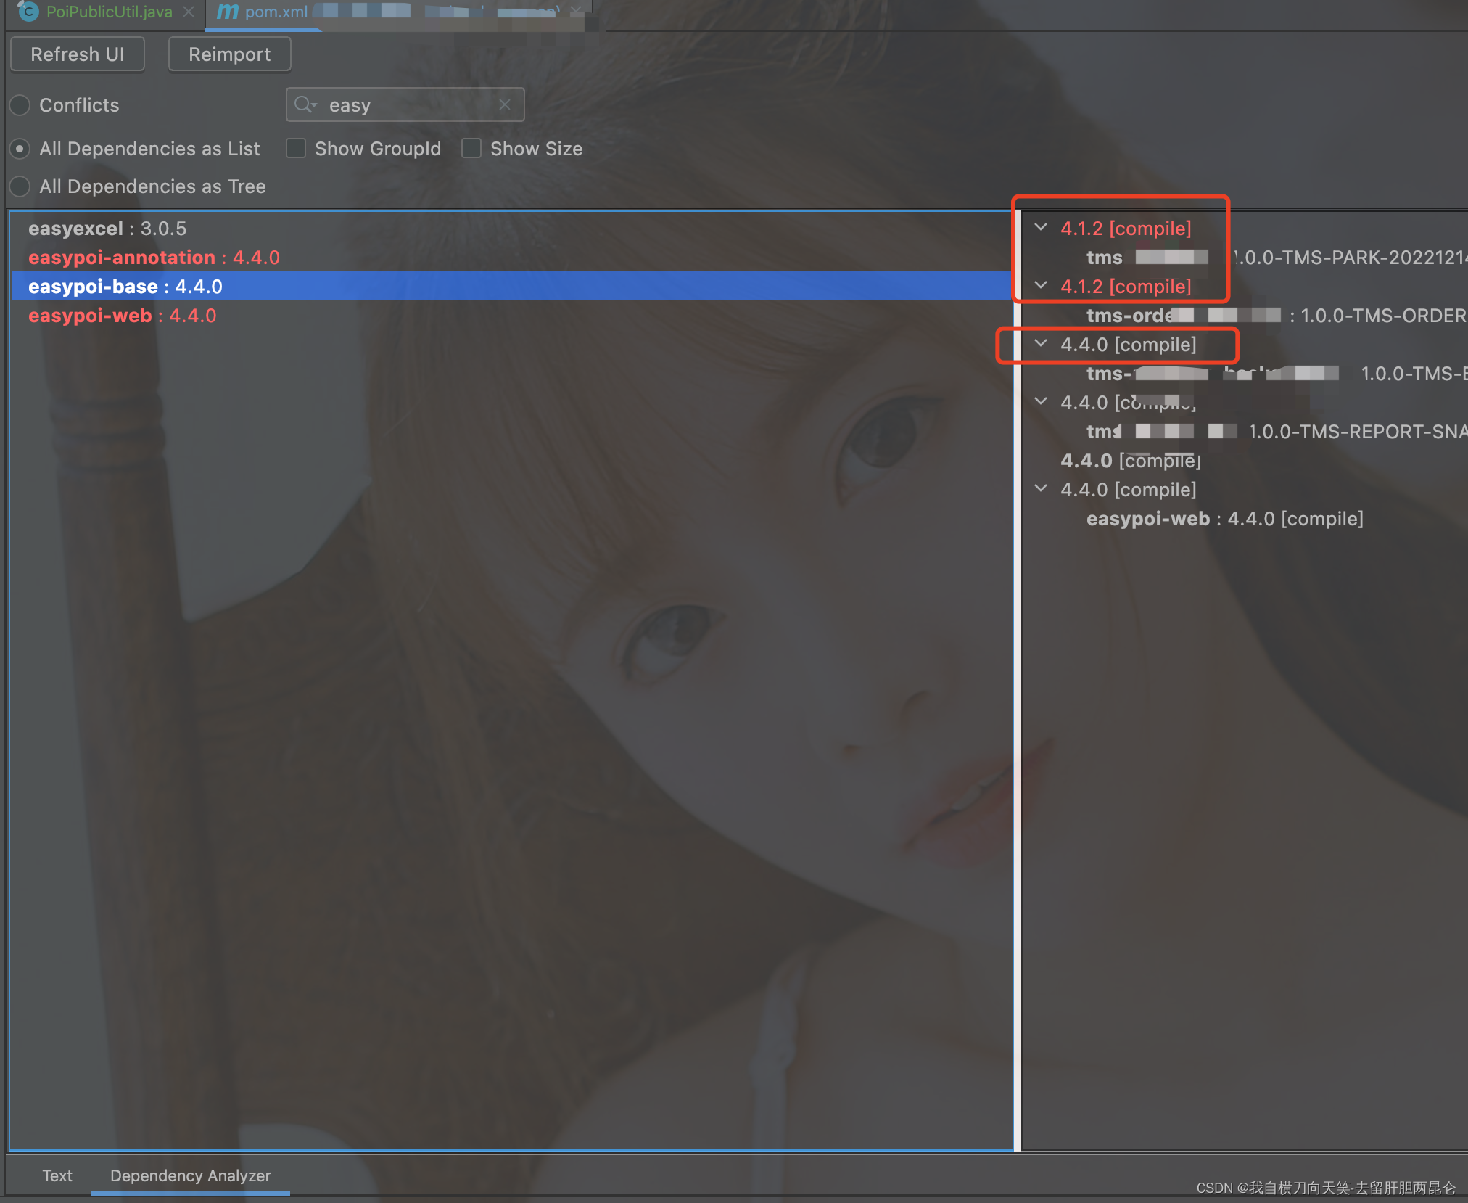The width and height of the screenshot is (1468, 1203).
Task: Open the Dependency Analyzer tab
Action: click(x=190, y=1175)
